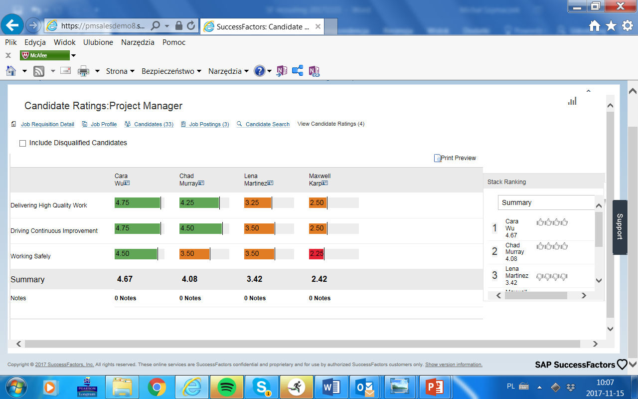Click the browser Home icon at top right
The height and width of the screenshot is (399, 638).
(595, 26)
